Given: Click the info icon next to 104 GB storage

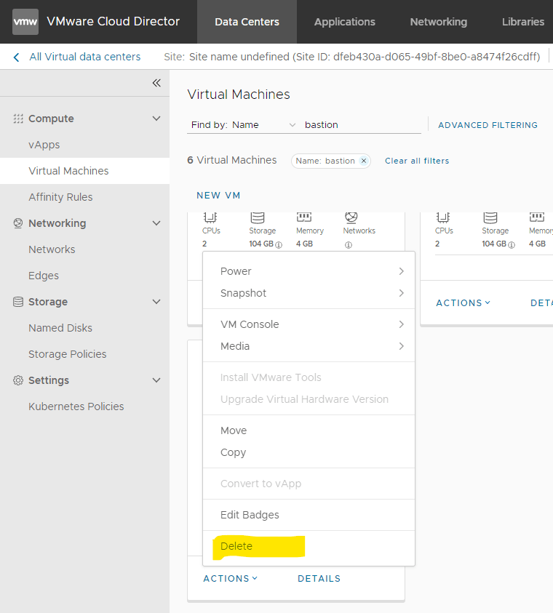Looking at the screenshot, I should coord(277,246).
